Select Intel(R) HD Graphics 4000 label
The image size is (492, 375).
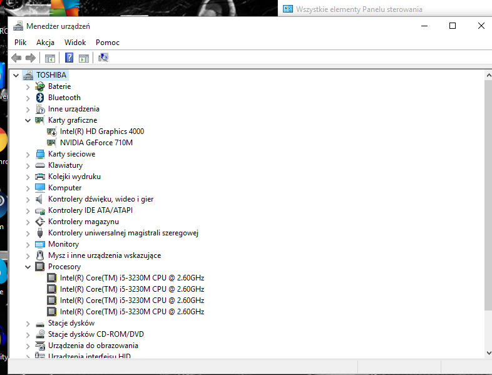(102, 131)
